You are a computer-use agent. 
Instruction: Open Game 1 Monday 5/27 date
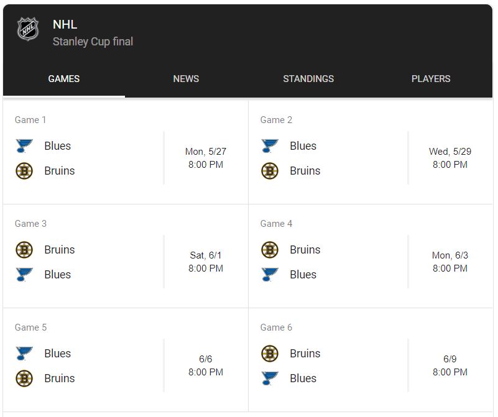pos(206,152)
